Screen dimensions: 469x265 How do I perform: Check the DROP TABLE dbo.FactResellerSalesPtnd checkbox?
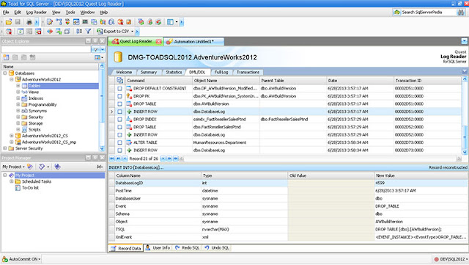pos(120,127)
